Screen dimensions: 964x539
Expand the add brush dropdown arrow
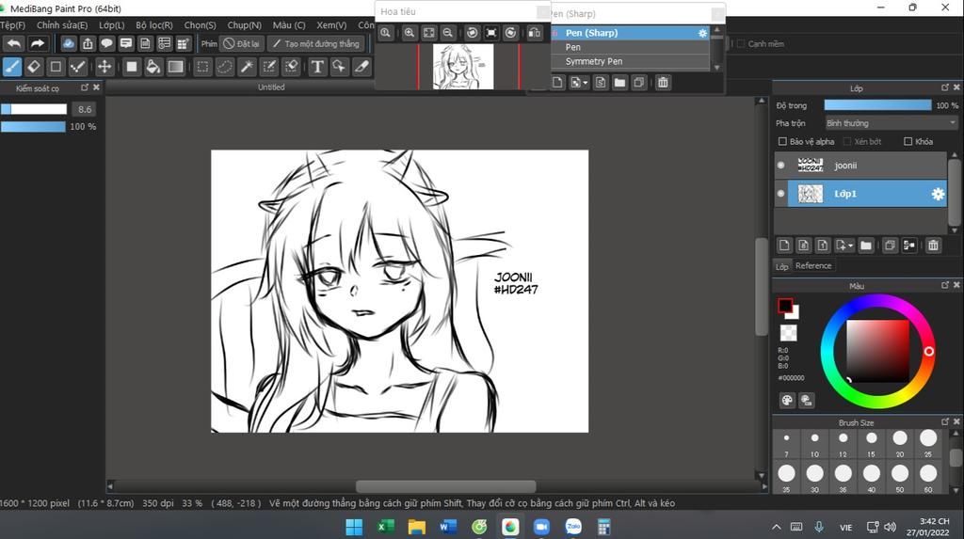[585, 83]
